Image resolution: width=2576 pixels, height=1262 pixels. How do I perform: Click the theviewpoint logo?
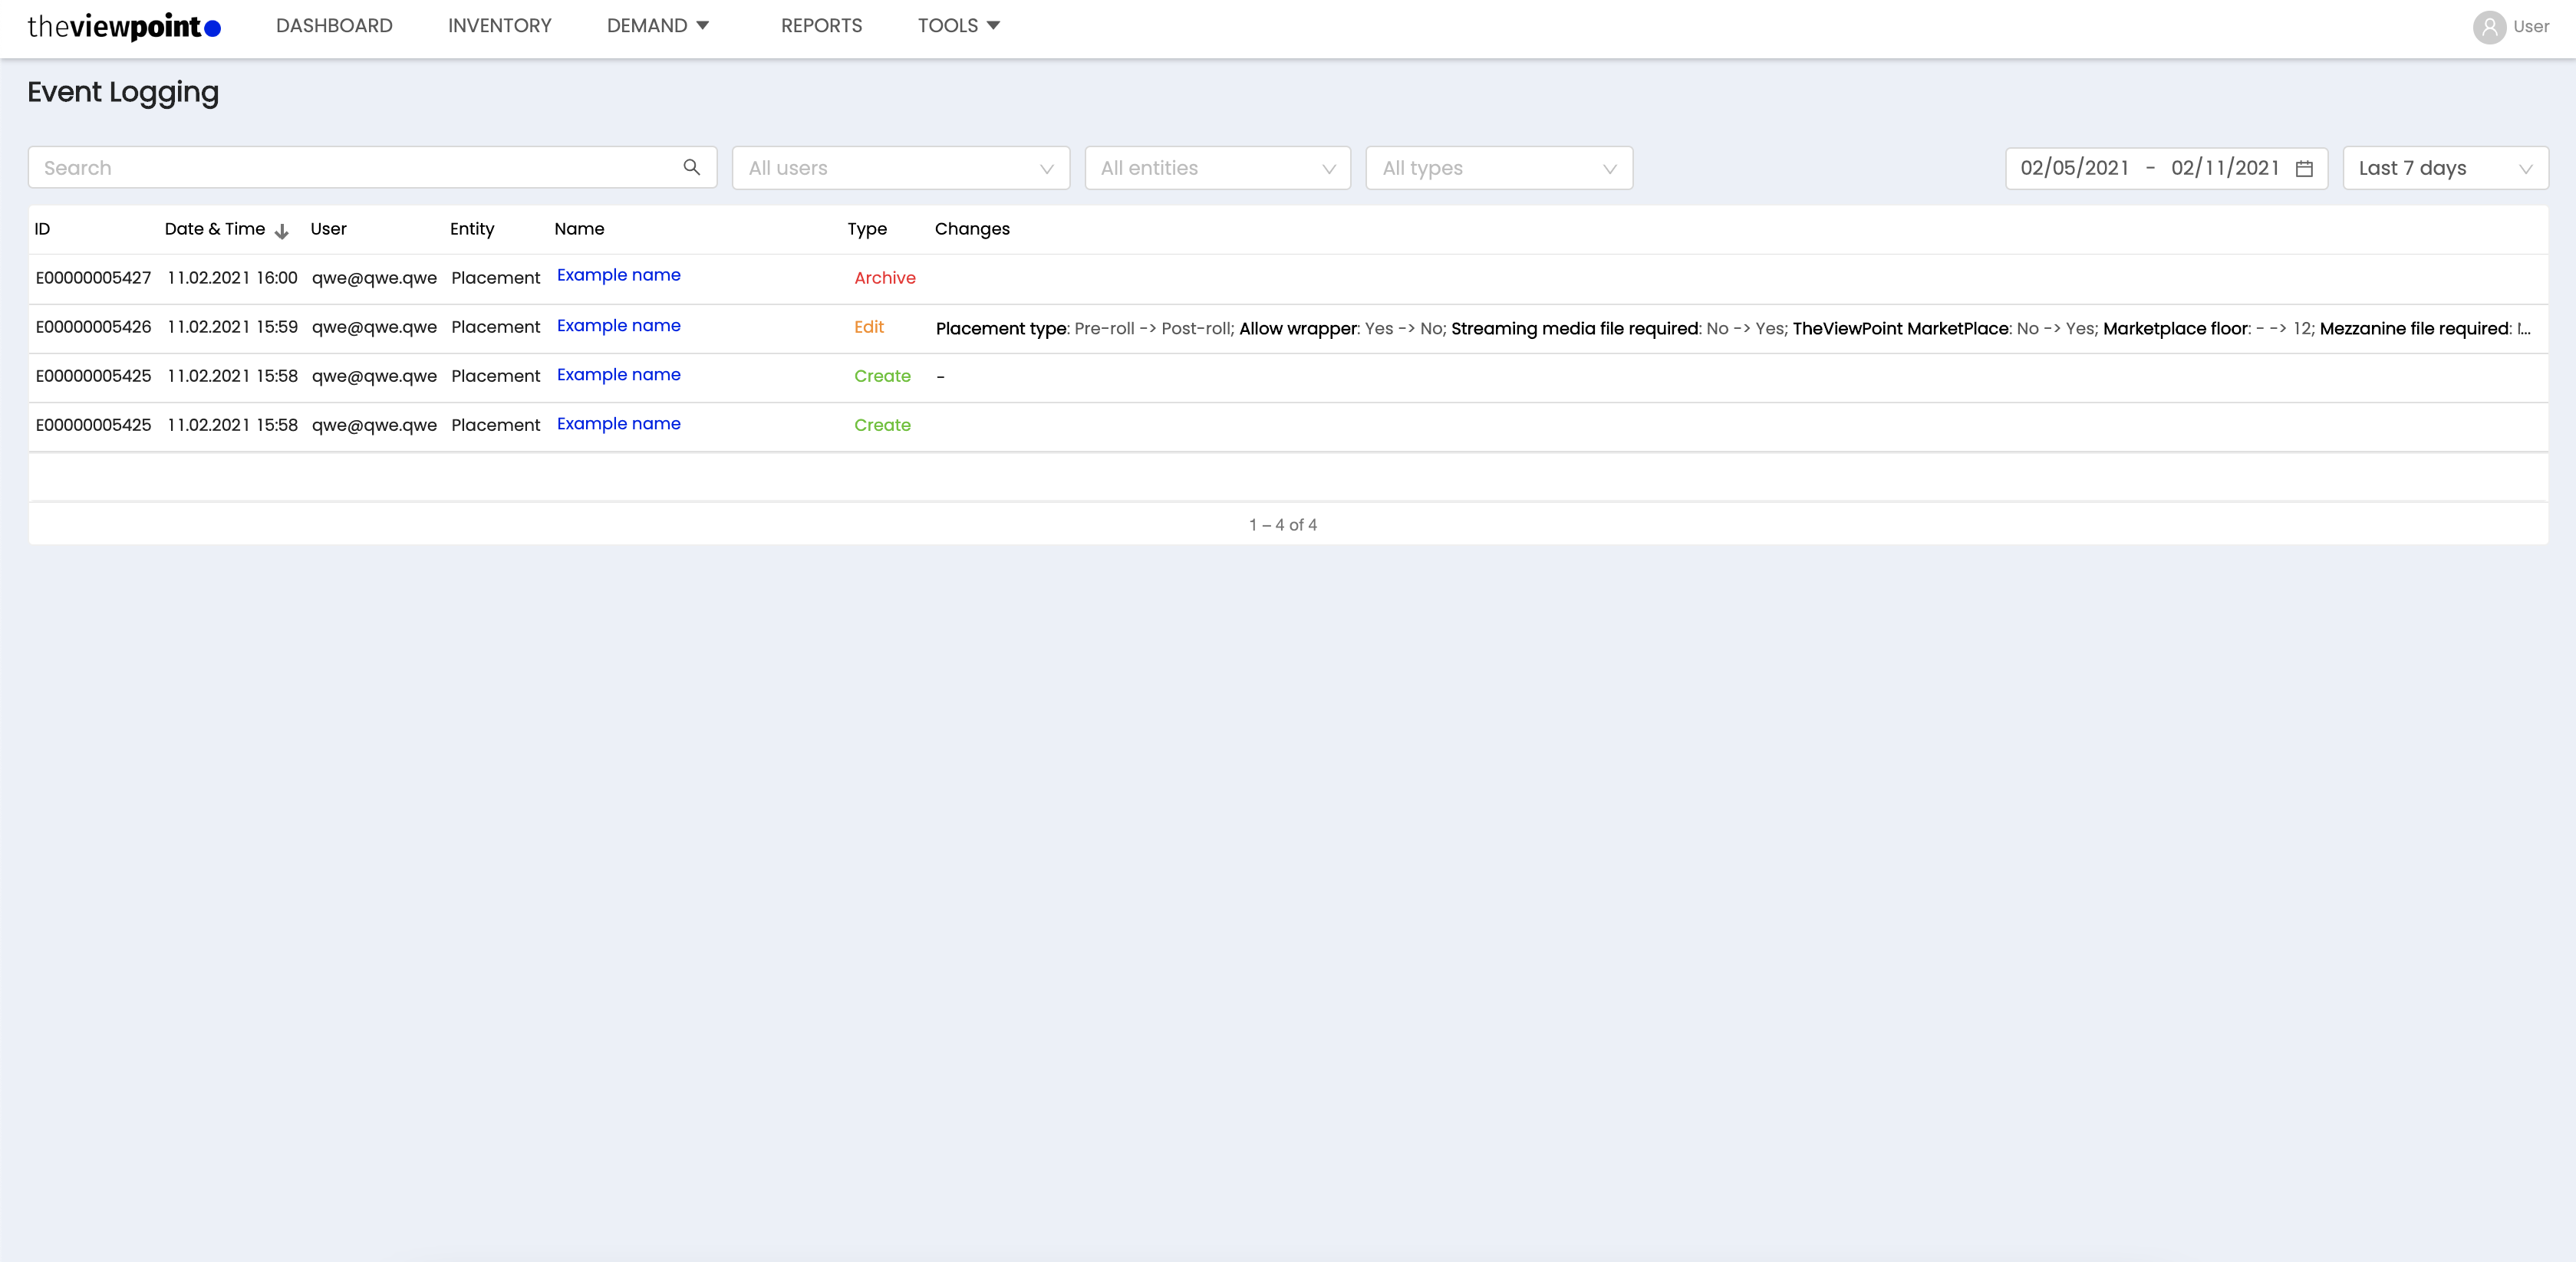point(124,26)
